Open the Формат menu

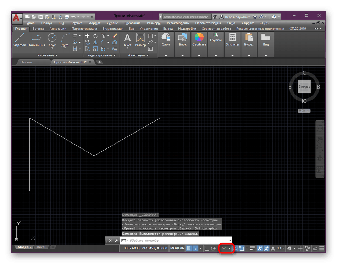tap(94, 23)
